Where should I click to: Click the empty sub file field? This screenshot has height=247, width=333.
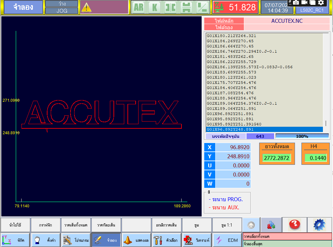[x=287, y=27]
